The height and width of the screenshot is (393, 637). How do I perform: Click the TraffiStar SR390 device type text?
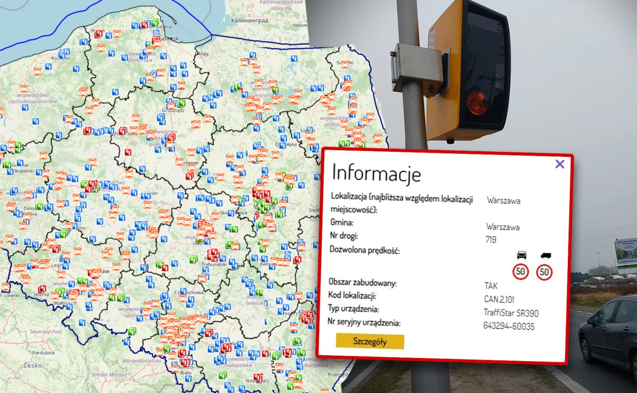(511, 313)
